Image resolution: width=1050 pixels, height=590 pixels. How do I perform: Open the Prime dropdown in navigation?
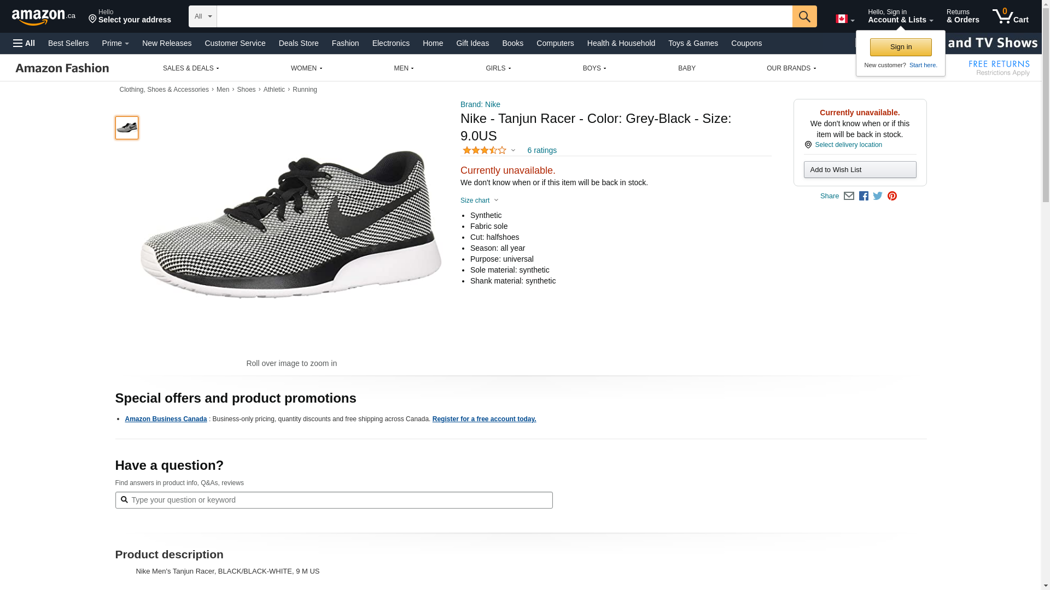tap(115, 43)
